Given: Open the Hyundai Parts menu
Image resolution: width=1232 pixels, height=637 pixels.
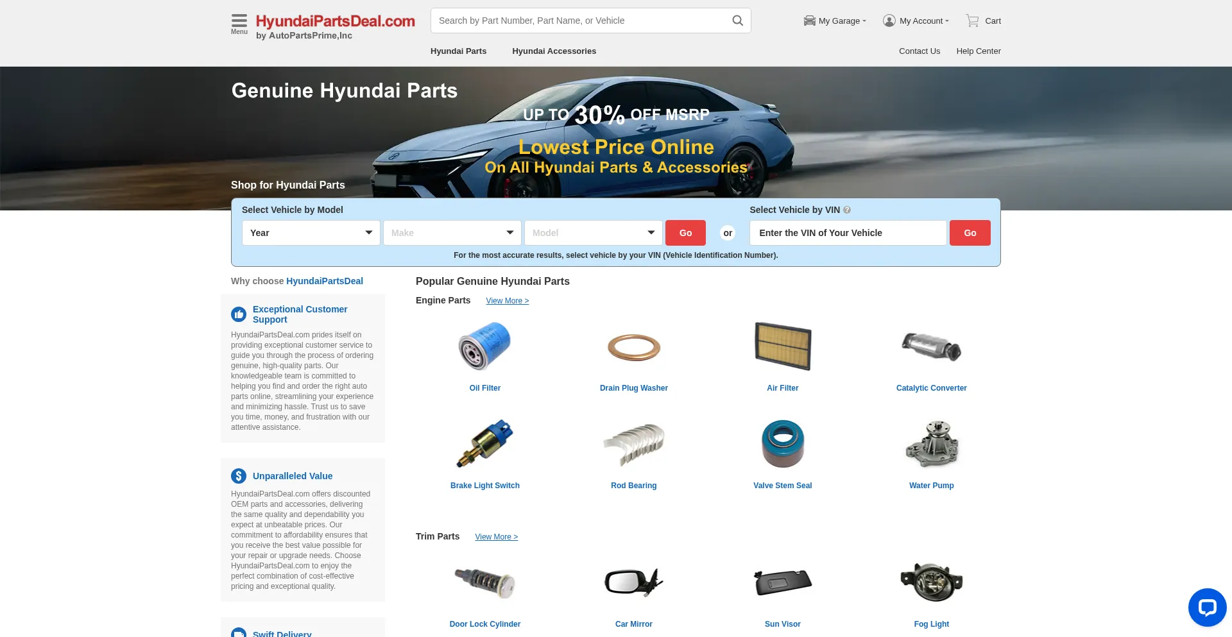Looking at the screenshot, I should [458, 51].
